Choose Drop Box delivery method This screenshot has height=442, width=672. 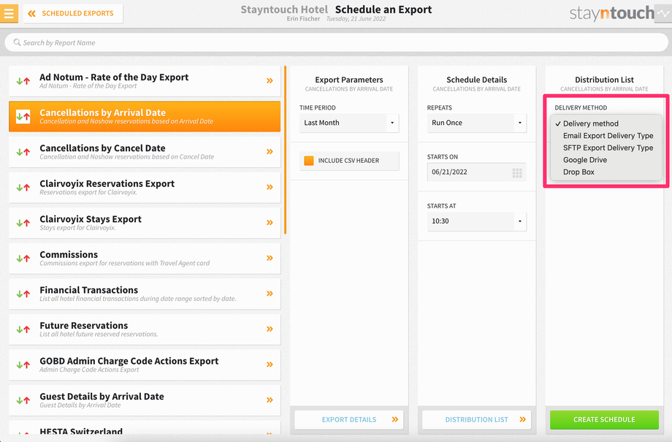point(606,172)
